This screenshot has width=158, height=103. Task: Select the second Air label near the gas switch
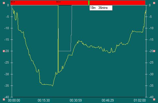pos(59,2)
